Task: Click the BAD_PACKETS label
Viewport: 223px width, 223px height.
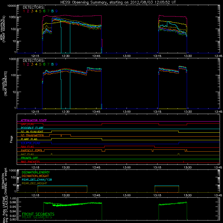Action: click(x=30, y=162)
